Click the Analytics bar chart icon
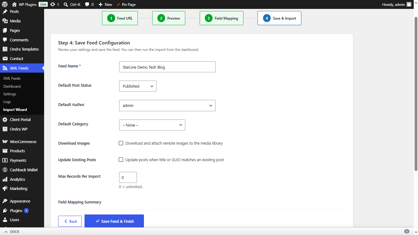 coord(5,180)
